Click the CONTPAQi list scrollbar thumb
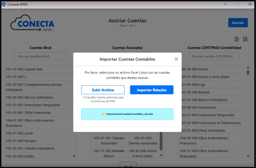The height and width of the screenshot is (168, 256). [248, 72]
